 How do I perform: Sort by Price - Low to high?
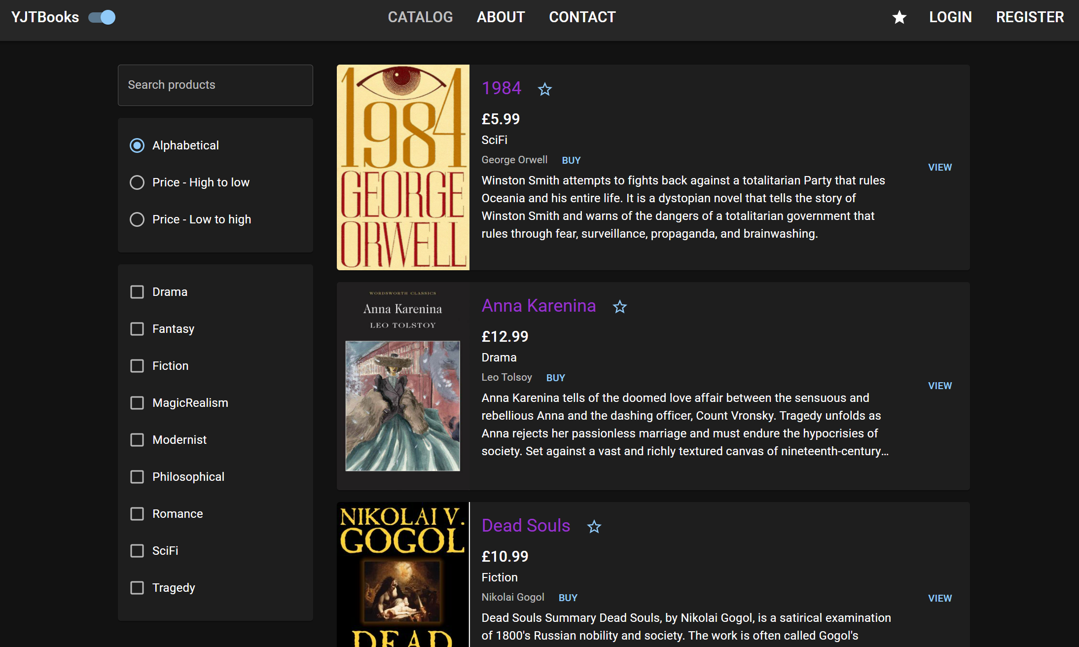(137, 219)
